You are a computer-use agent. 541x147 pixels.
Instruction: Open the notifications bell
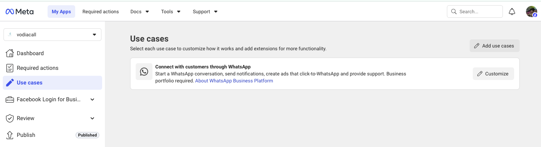point(512,12)
